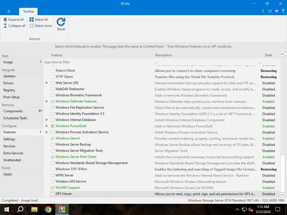Open the Registry page
287x215 pixels.
point(22,90)
